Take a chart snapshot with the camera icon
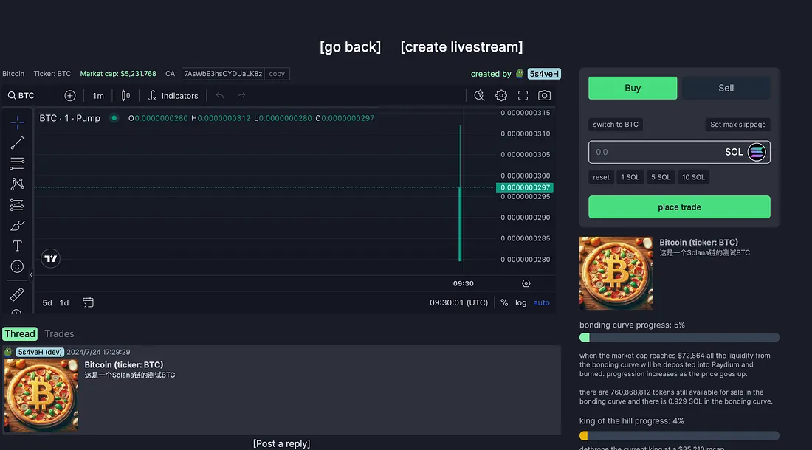This screenshot has width=812, height=450. 544,96
